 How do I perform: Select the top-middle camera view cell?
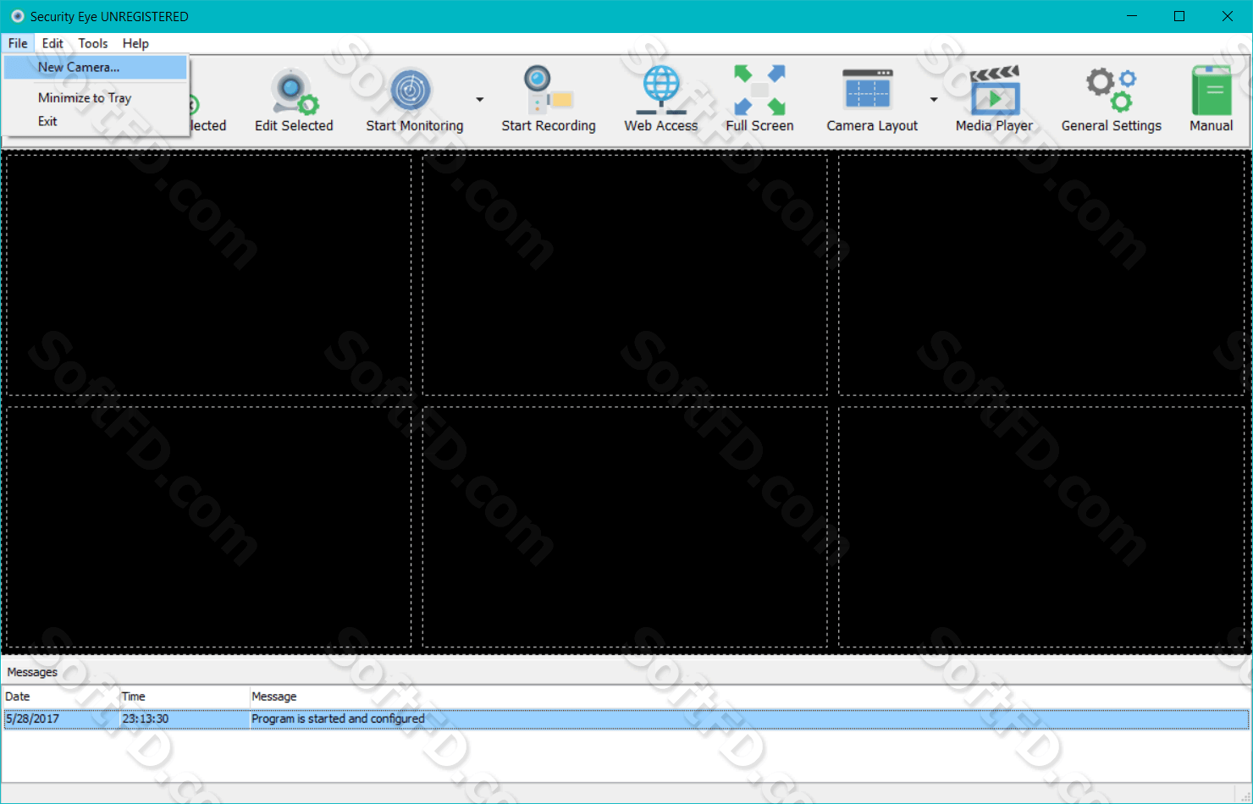click(625, 275)
